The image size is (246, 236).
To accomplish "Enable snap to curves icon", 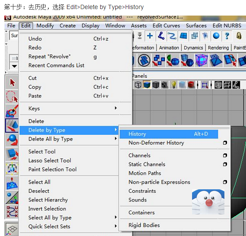I will (161, 36).
